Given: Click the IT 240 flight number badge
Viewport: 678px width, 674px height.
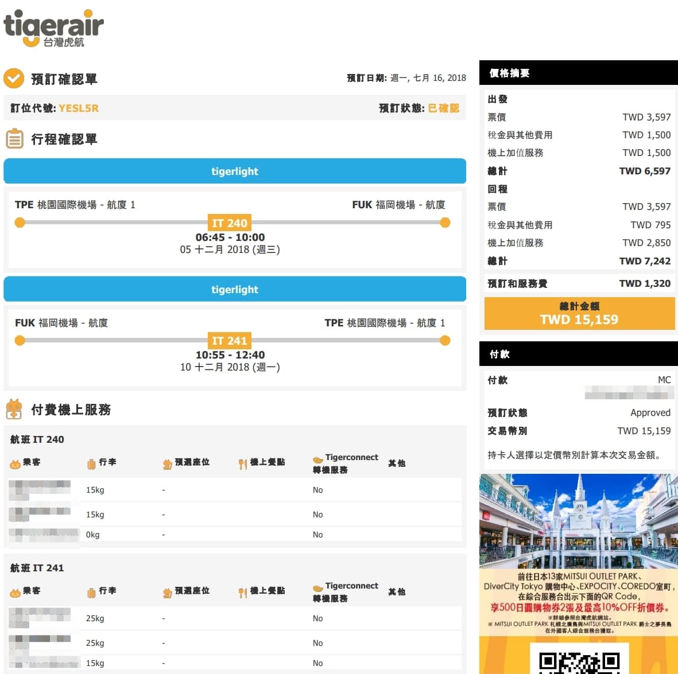Looking at the screenshot, I should tap(230, 223).
